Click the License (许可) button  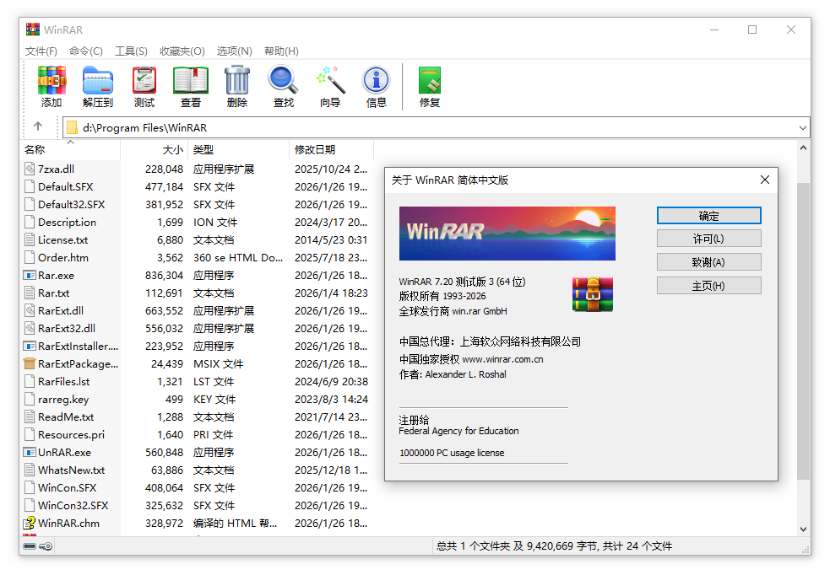708,239
